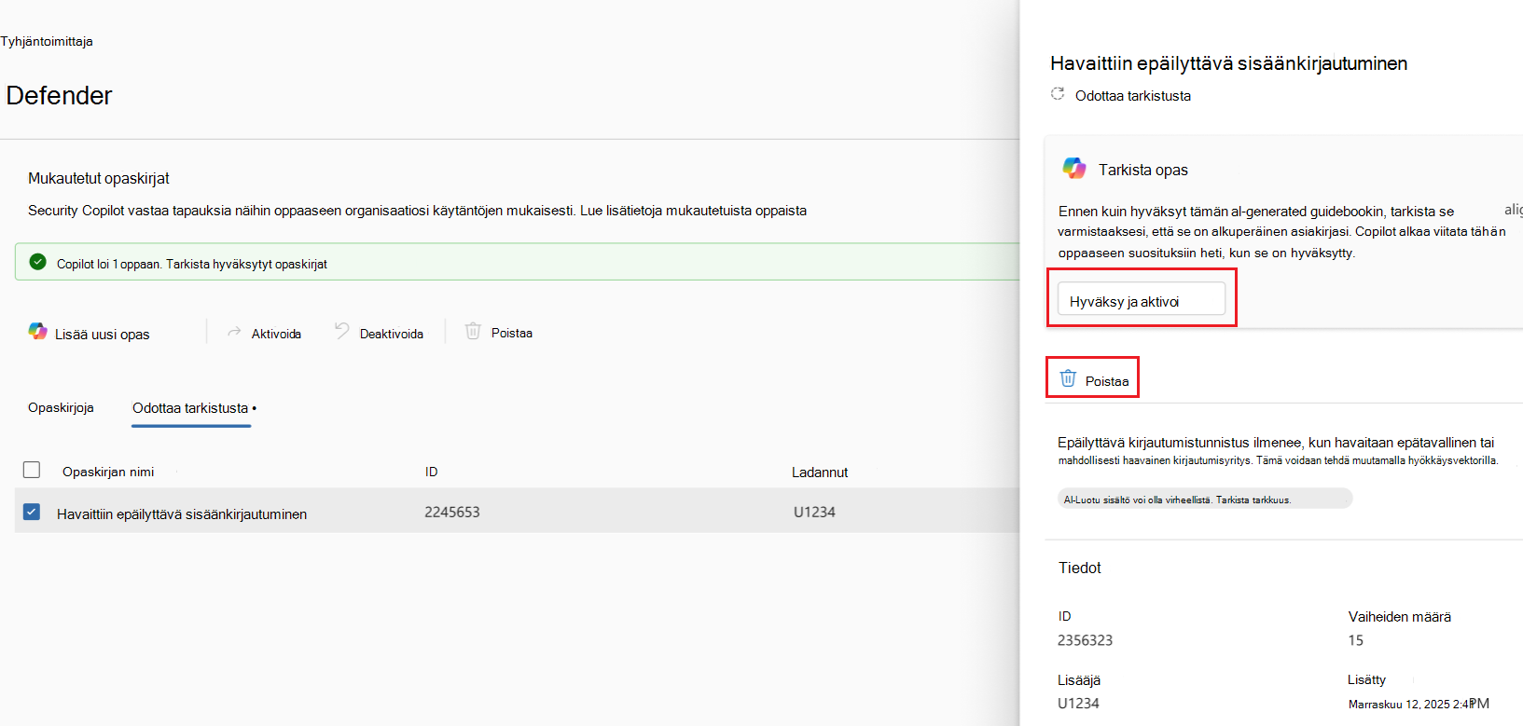Click Poistaa in the details panel
Viewport: 1523px width, 726px height.
pyautogui.click(x=1092, y=377)
